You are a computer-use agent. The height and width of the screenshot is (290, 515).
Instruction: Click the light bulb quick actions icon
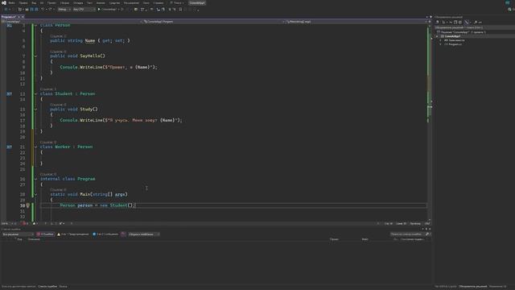[28, 205]
